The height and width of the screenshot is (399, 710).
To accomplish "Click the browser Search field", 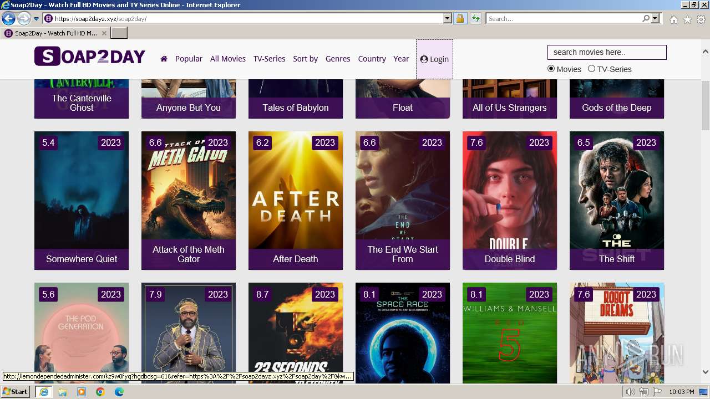I will pyautogui.click(x=564, y=19).
